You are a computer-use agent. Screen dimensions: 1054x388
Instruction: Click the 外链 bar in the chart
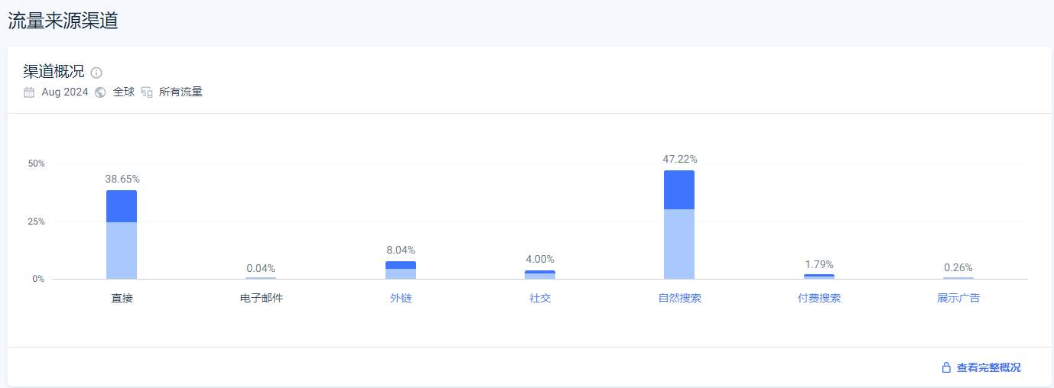click(401, 270)
